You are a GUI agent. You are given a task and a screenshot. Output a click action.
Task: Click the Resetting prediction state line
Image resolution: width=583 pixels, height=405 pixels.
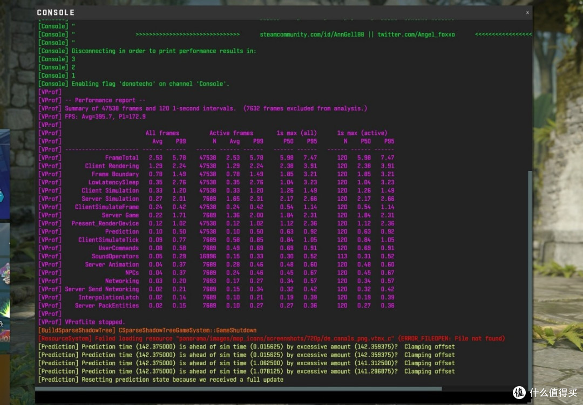161,380
